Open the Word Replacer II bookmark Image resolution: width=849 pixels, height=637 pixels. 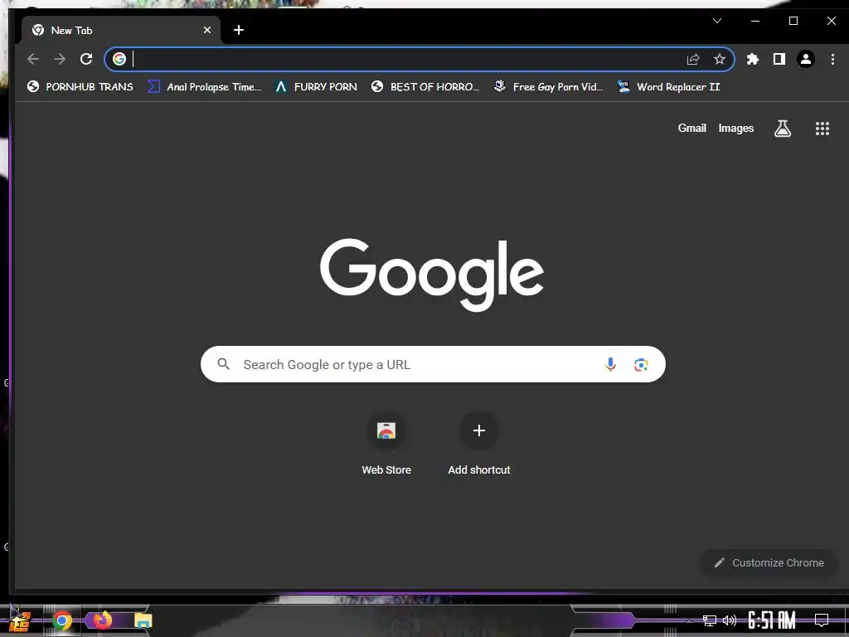pos(669,86)
